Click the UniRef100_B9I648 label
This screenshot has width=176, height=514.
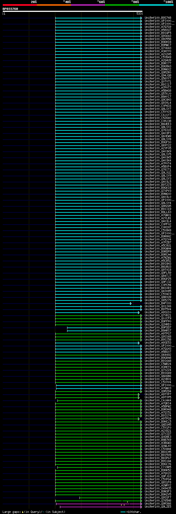coord(158,361)
